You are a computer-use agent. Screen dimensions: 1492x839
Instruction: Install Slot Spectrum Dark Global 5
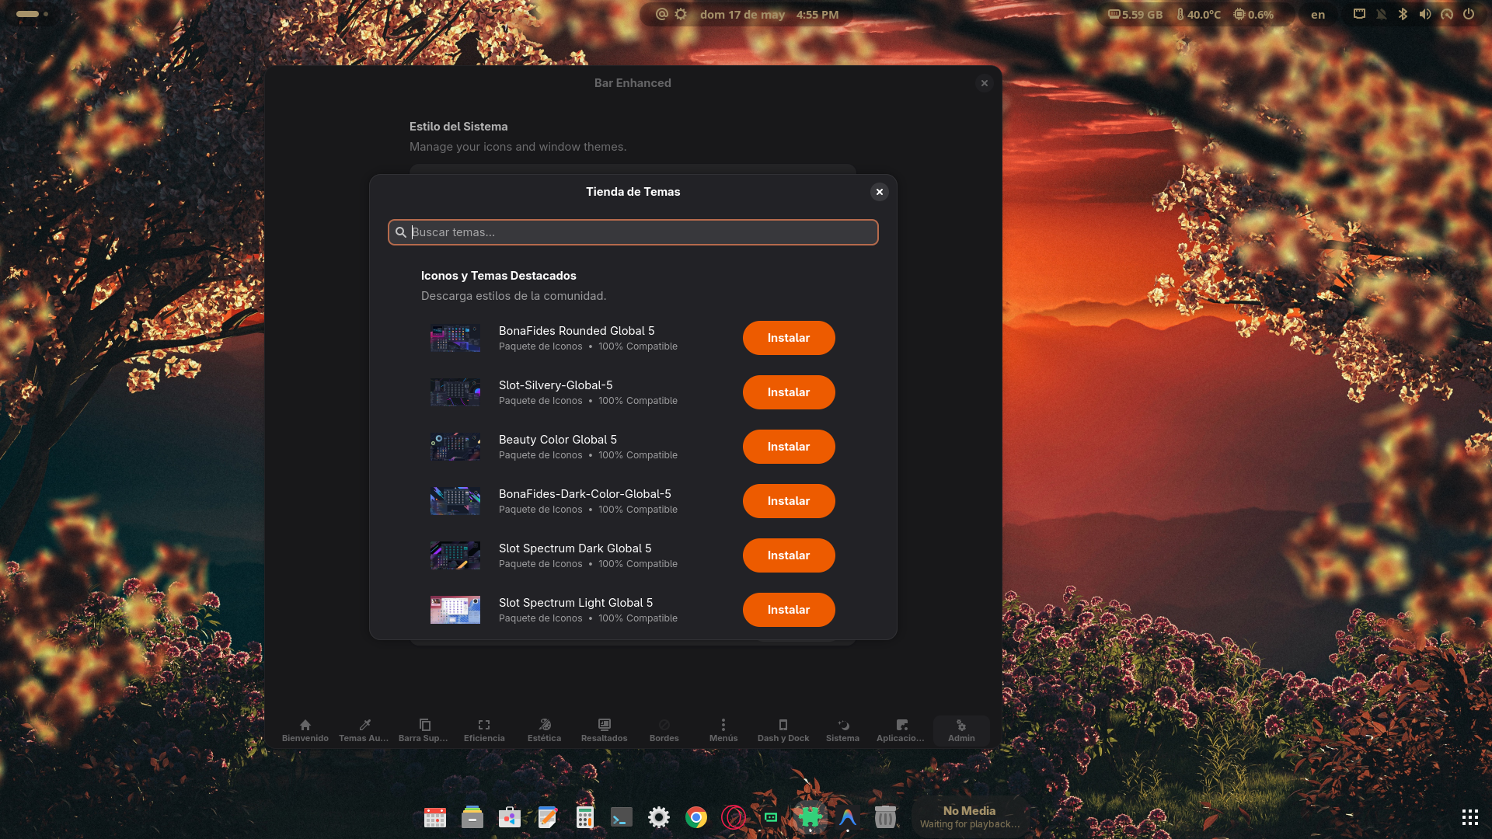(x=789, y=555)
